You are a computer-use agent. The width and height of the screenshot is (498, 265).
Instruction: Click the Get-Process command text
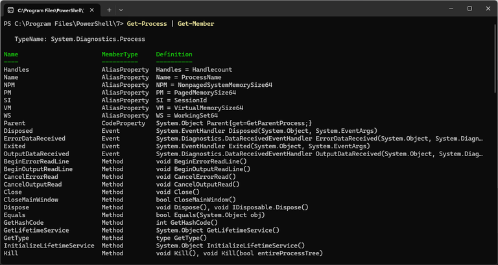(x=147, y=24)
